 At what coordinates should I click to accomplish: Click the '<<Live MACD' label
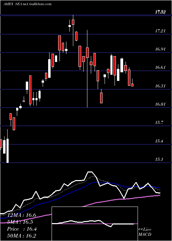145,232
